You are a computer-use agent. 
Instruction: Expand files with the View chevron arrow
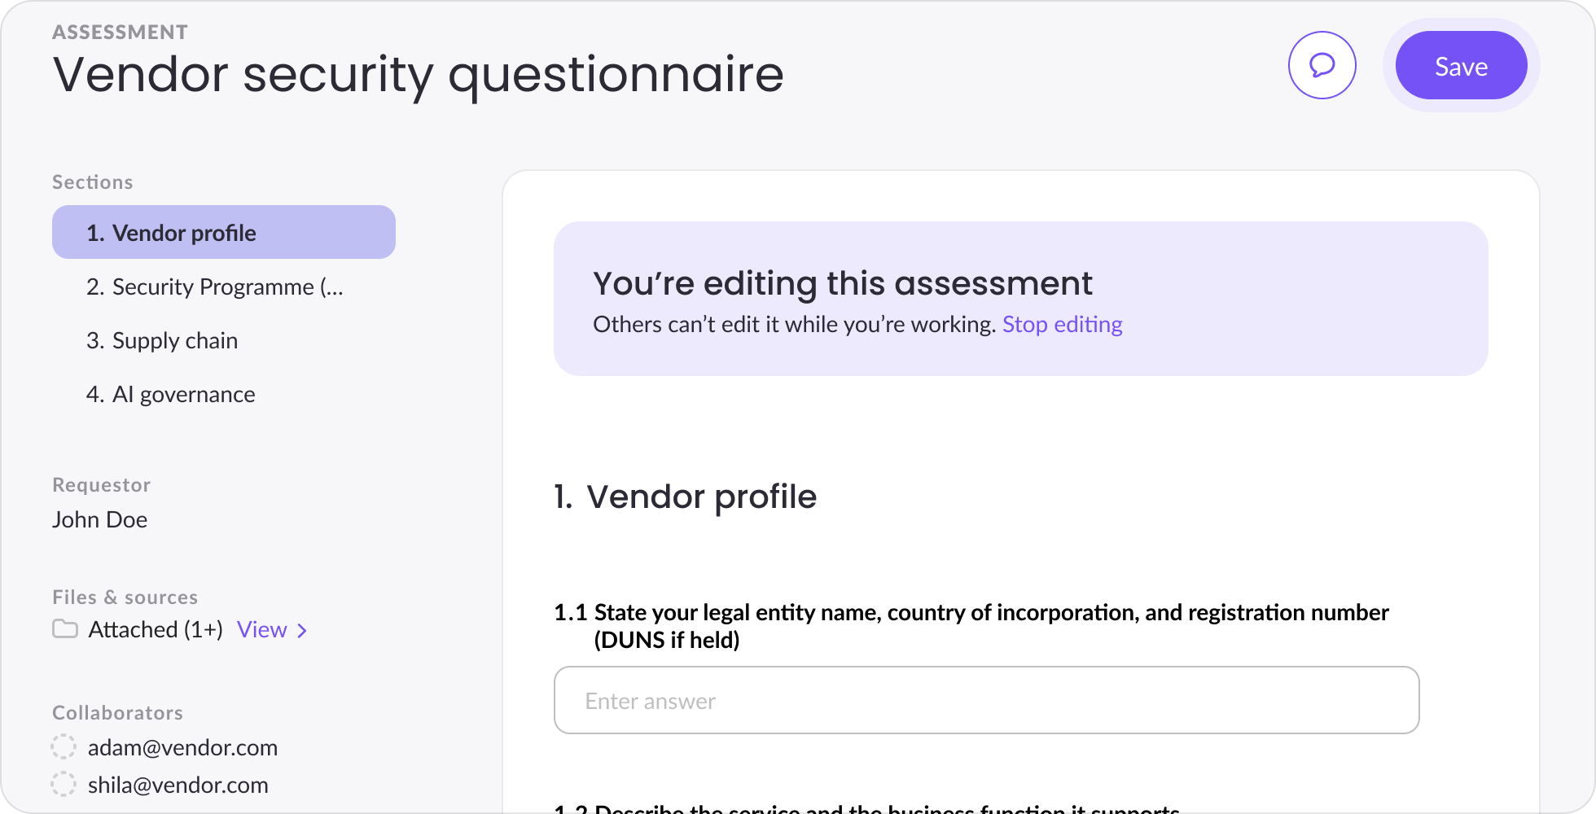click(x=302, y=630)
